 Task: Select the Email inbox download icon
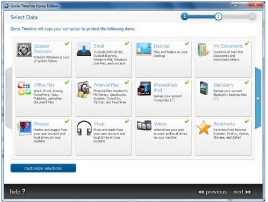pos(84,49)
